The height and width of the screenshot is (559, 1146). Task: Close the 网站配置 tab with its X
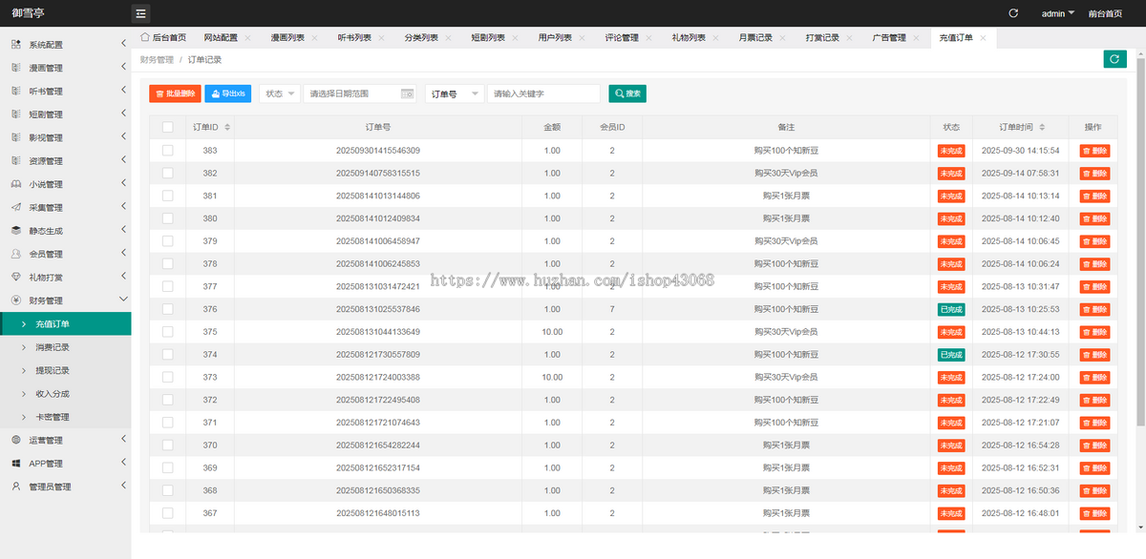(x=247, y=38)
